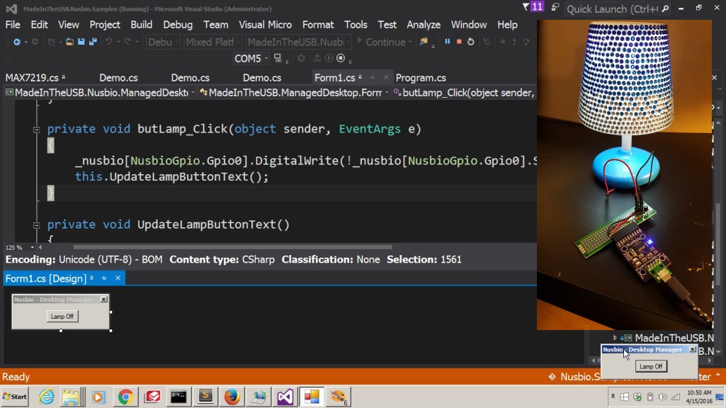726x408 pixels.
Task: Click the Visual Micro serial monitor icon
Action: tap(278, 58)
